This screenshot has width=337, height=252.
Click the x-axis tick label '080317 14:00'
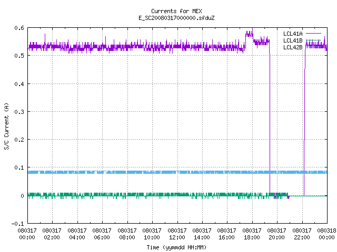point(202,234)
